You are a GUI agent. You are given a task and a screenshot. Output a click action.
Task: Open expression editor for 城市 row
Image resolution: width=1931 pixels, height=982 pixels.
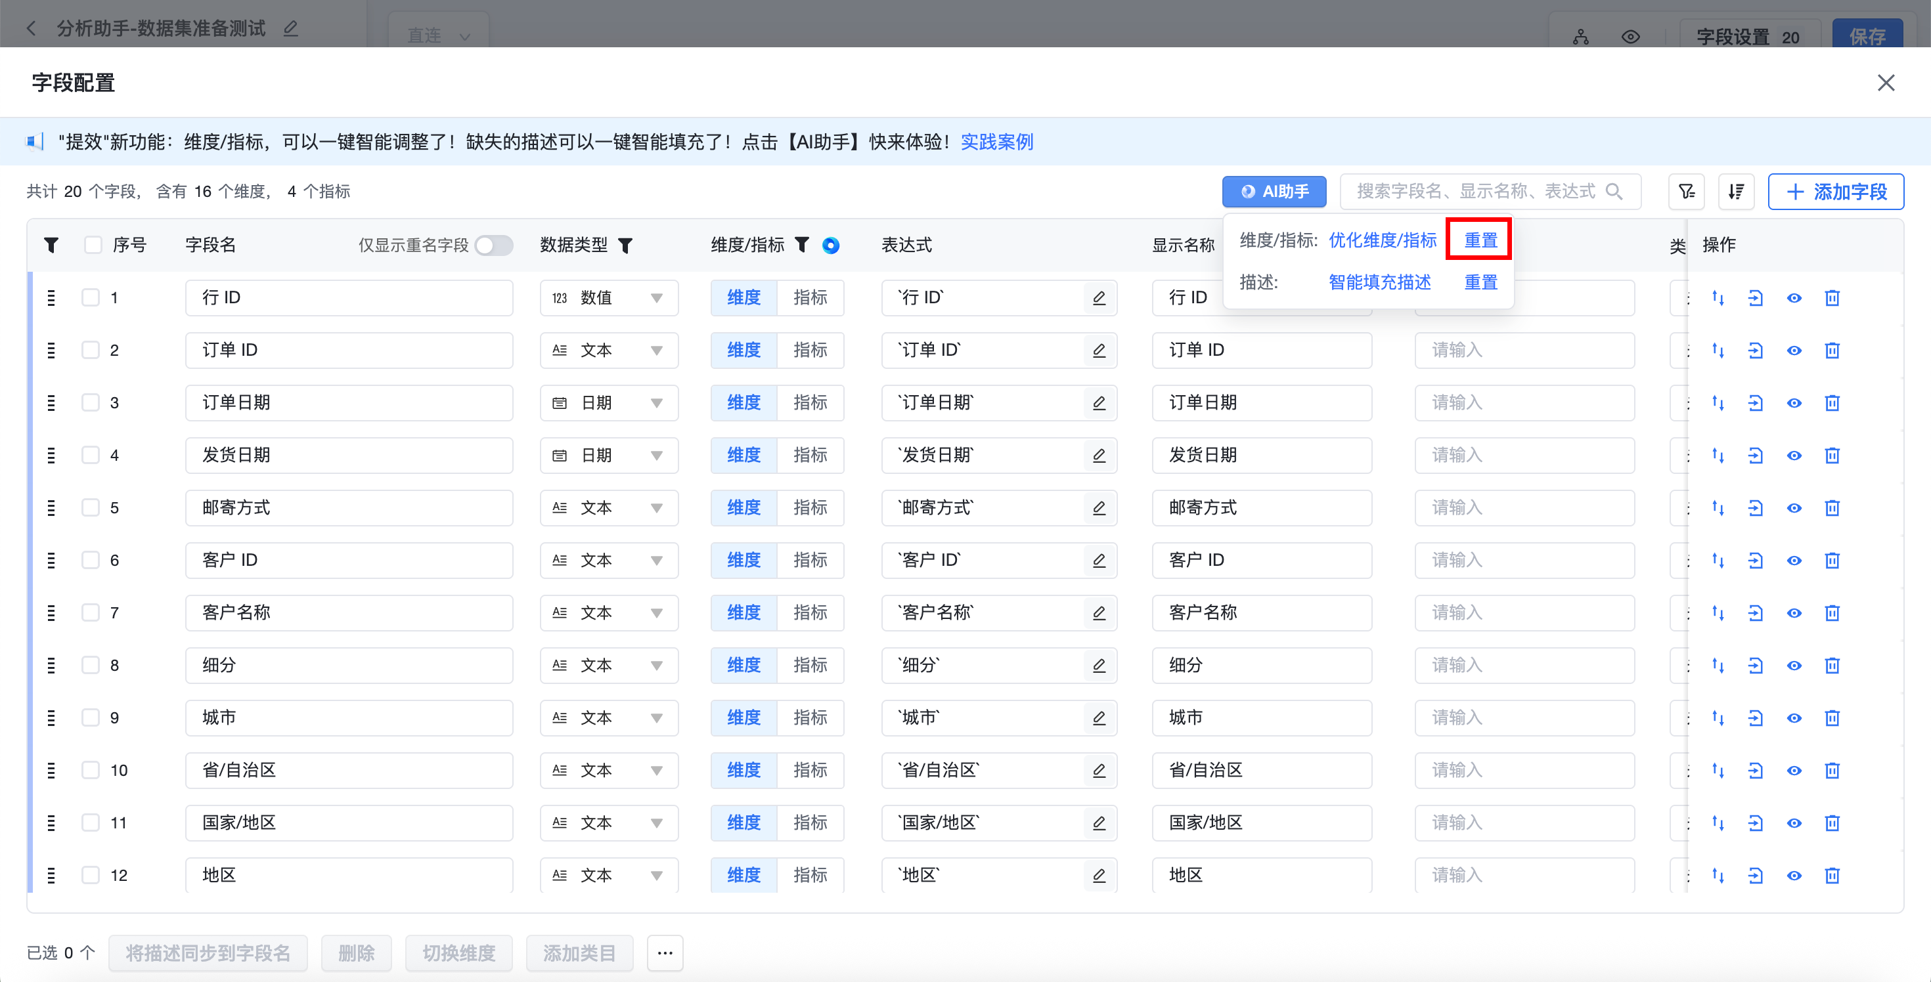pos(1099,717)
